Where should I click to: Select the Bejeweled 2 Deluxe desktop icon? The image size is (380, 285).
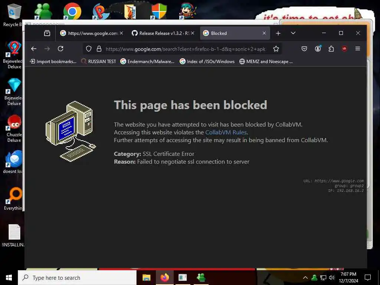(13, 55)
